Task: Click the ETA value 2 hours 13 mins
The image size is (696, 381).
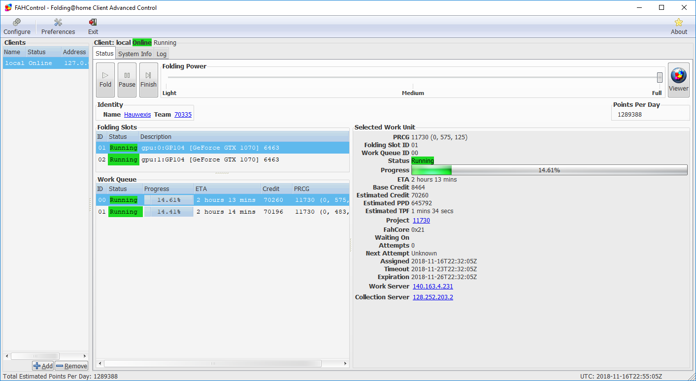Action: pyautogui.click(x=434, y=179)
